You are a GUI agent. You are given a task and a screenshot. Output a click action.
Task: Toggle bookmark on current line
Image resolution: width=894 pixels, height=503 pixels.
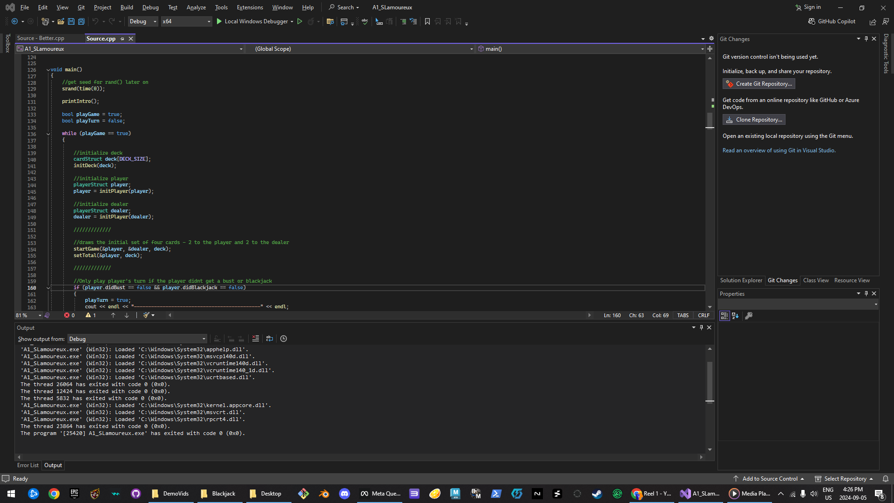427,21
